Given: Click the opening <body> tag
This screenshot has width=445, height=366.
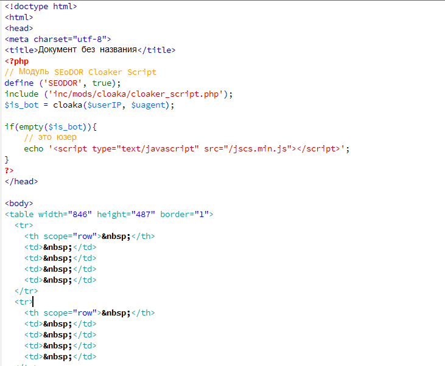Looking at the screenshot, I should click(19, 204).
